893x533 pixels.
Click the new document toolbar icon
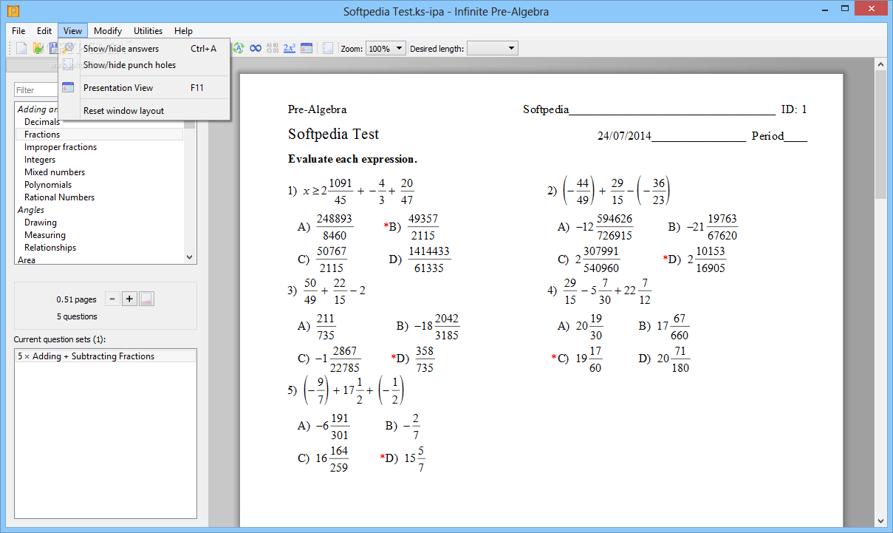coord(21,48)
